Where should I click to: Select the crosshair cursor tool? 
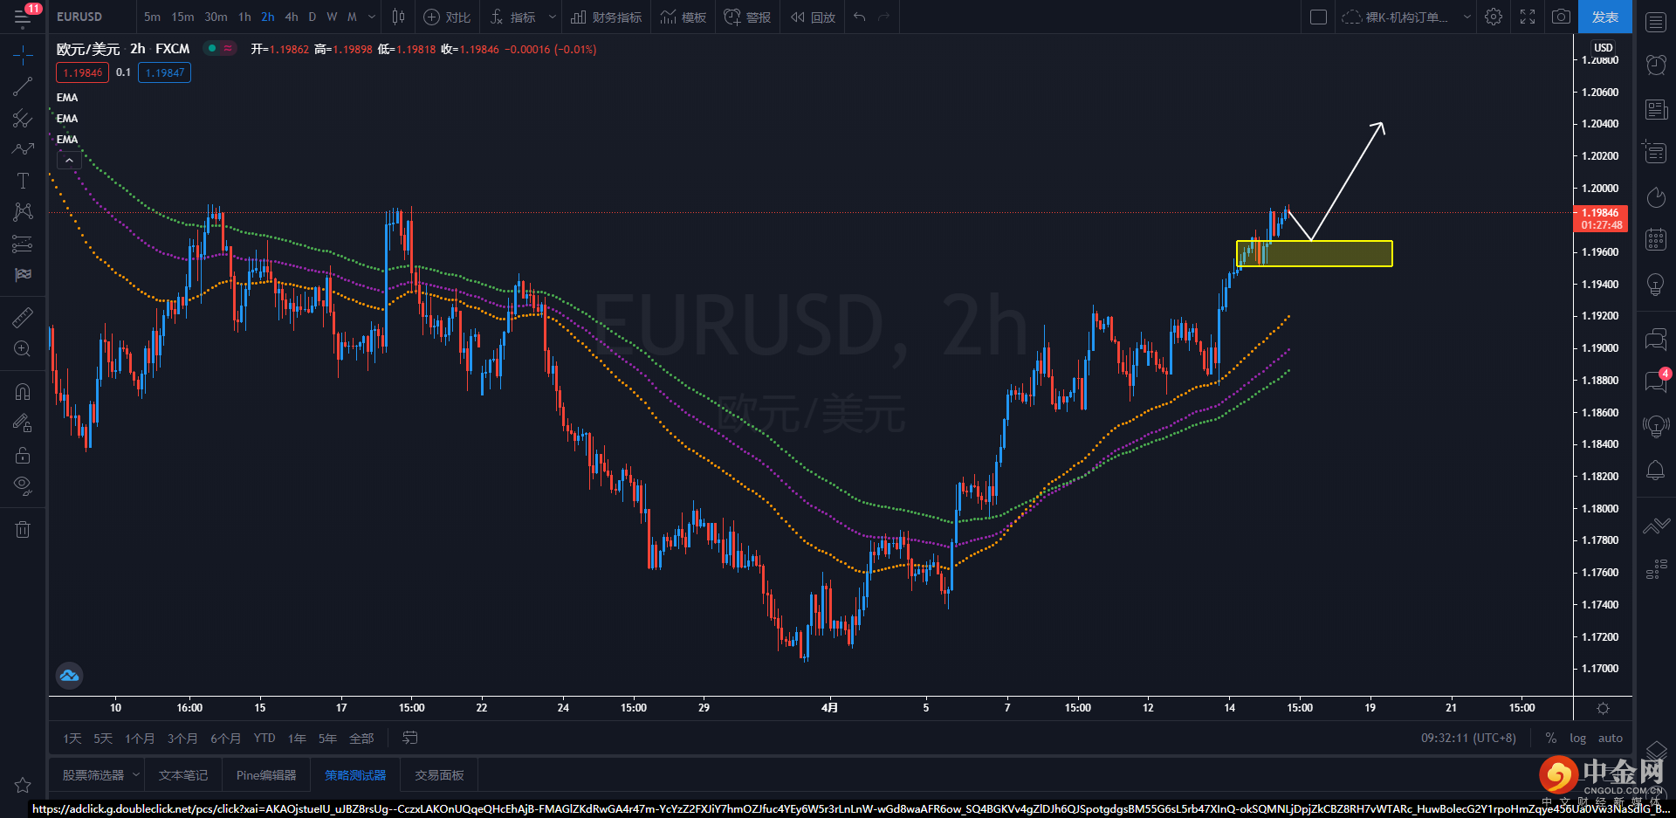[23, 55]
